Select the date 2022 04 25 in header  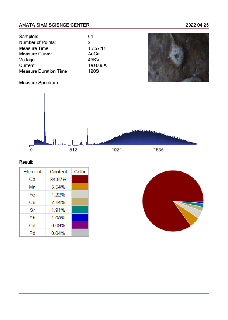[x=197, y=25]
